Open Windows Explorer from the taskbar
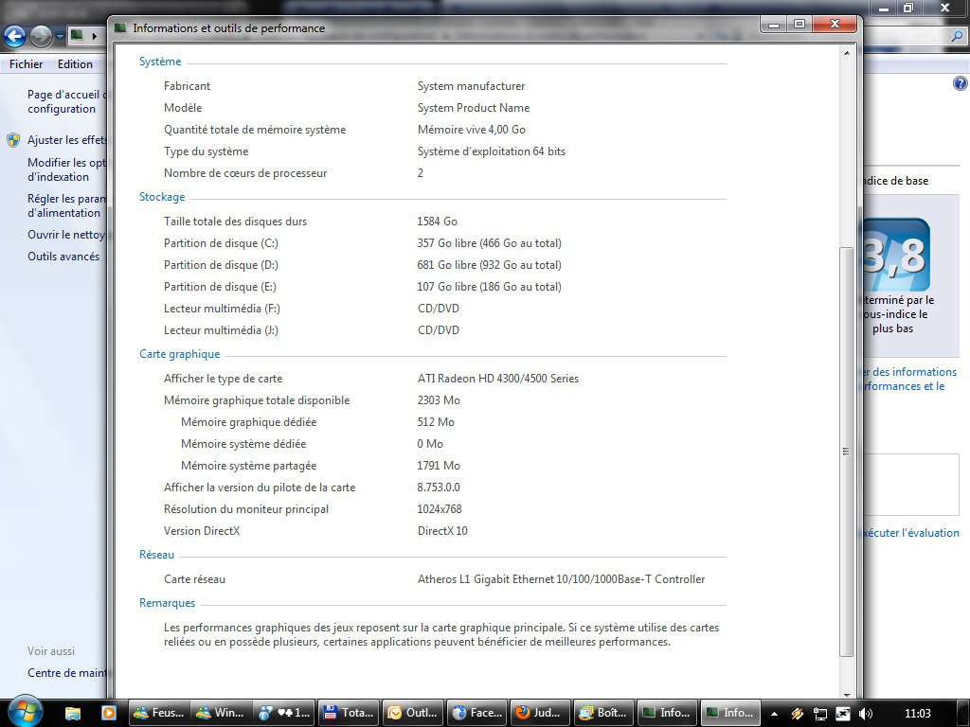Screen dimensions: 970x727 (73, 713)
